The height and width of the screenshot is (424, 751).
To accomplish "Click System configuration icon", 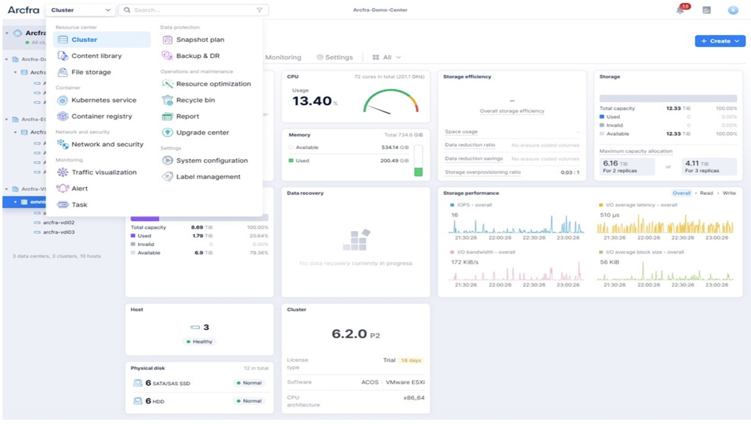I will click(167, 161).
